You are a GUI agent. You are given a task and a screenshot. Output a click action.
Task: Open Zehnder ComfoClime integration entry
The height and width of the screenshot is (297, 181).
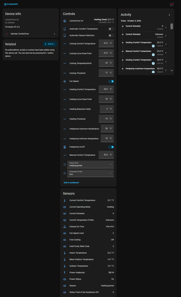[x=31, y=34]
